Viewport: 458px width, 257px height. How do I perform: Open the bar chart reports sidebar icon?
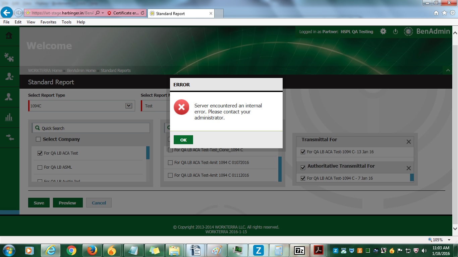(9, 117)
